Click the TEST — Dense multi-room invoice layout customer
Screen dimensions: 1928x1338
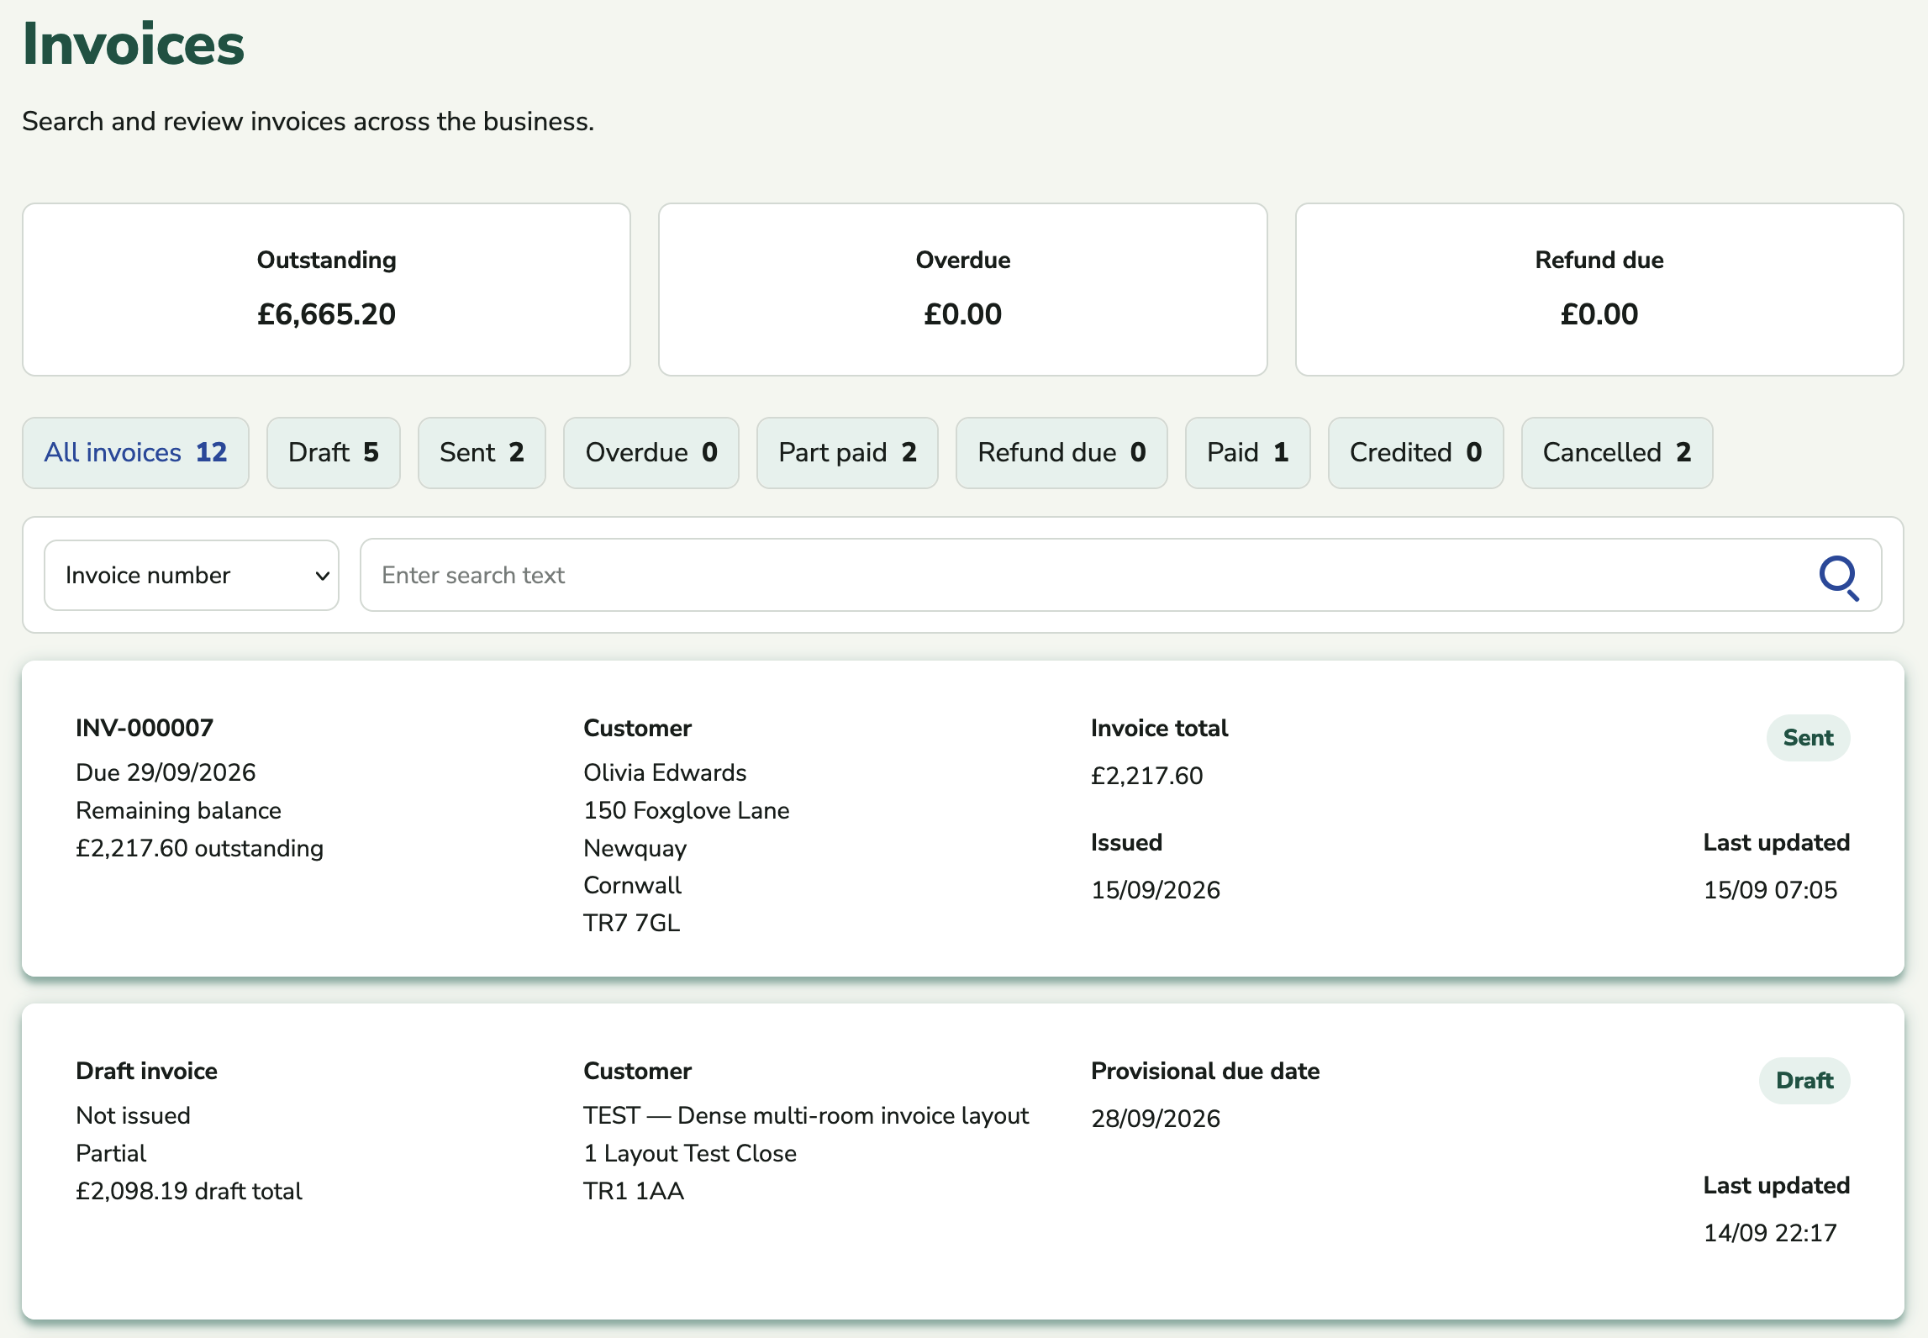(x=806, y=1115)
